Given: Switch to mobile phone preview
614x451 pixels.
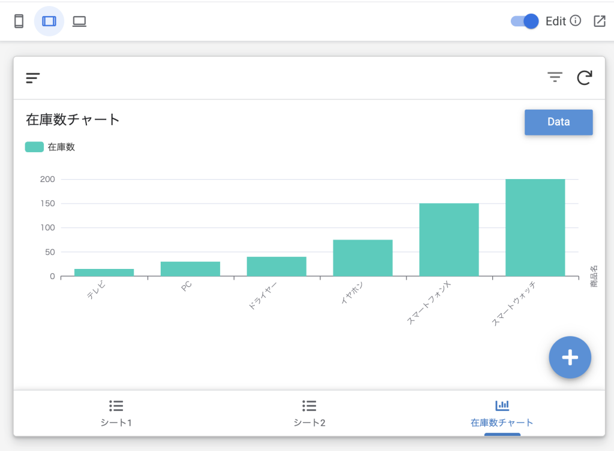Looking at the screenshot, I should pyautogui.click(x=19, y=22).
